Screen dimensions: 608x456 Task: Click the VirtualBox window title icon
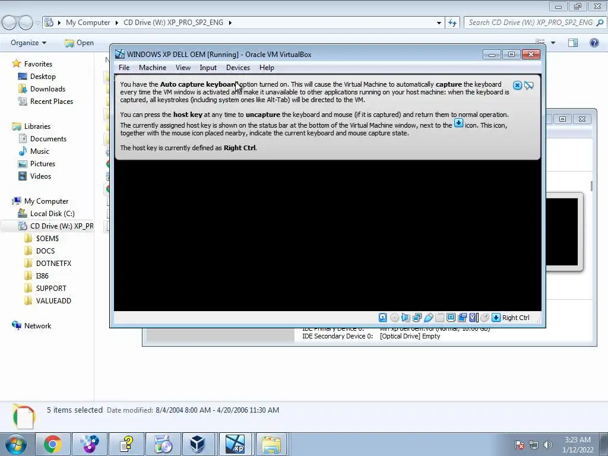(x=120, y=54)
